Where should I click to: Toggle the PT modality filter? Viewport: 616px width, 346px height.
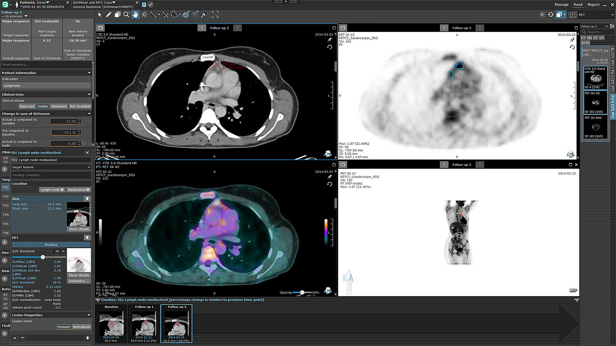click(x=595, y=38)
